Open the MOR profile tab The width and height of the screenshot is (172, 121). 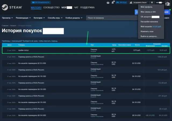coord(67,8)
